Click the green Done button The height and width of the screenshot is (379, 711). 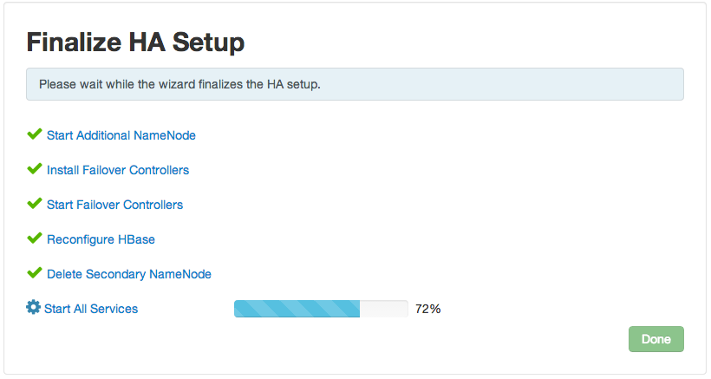click(x=656, y=339)
